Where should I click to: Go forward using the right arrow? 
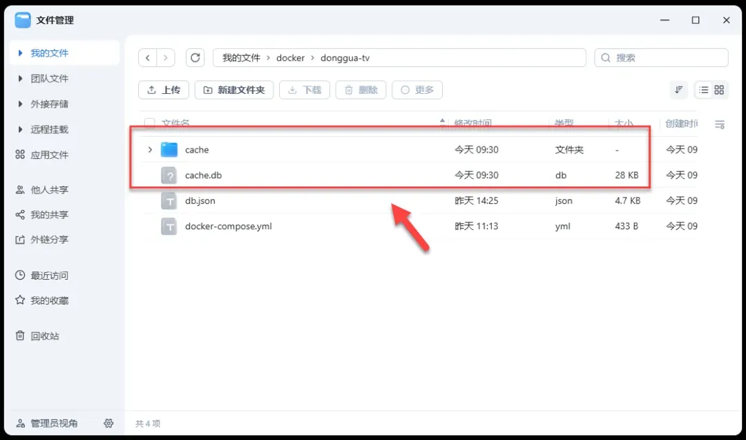(x=166, y=58)
